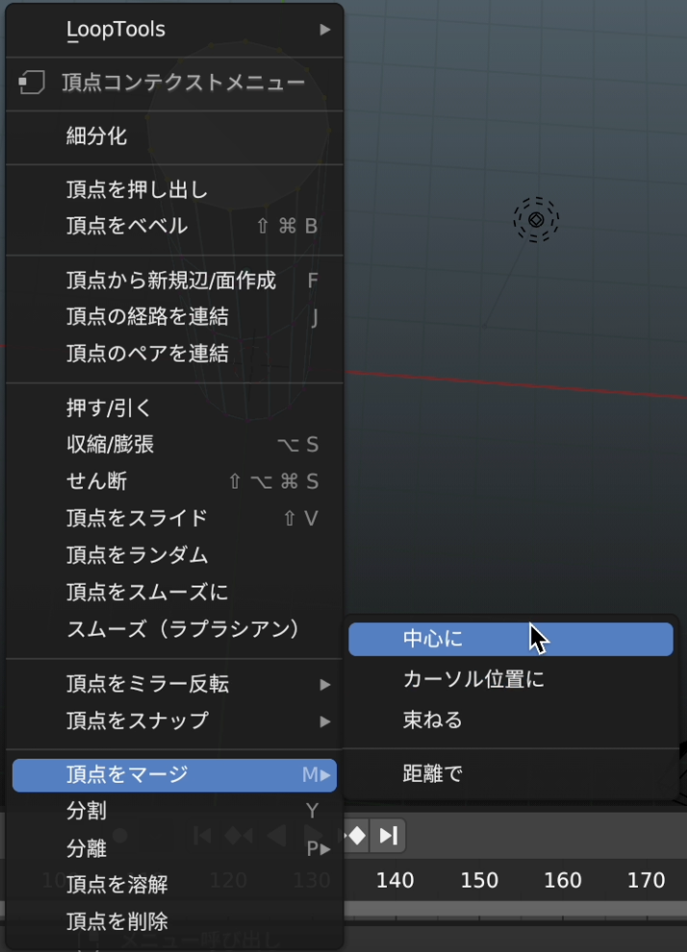Select 頂点をランダム entry
This screenshot has width=687, height=952.
pyautogui.click(x=174, y=555)
